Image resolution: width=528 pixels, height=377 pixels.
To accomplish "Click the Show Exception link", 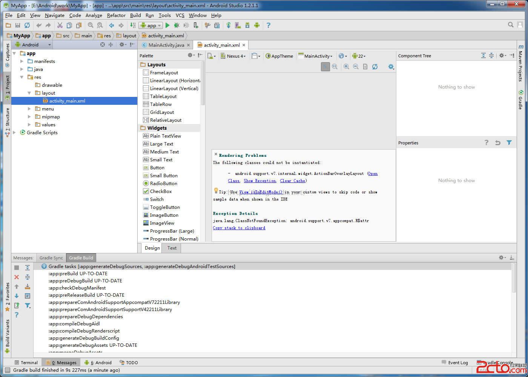I will pyautogui.click(x=259, y=181).
